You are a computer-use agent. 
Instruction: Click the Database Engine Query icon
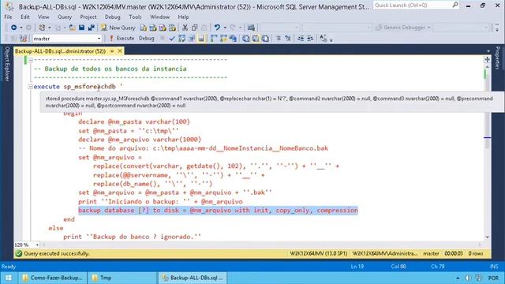coord(144,28)
